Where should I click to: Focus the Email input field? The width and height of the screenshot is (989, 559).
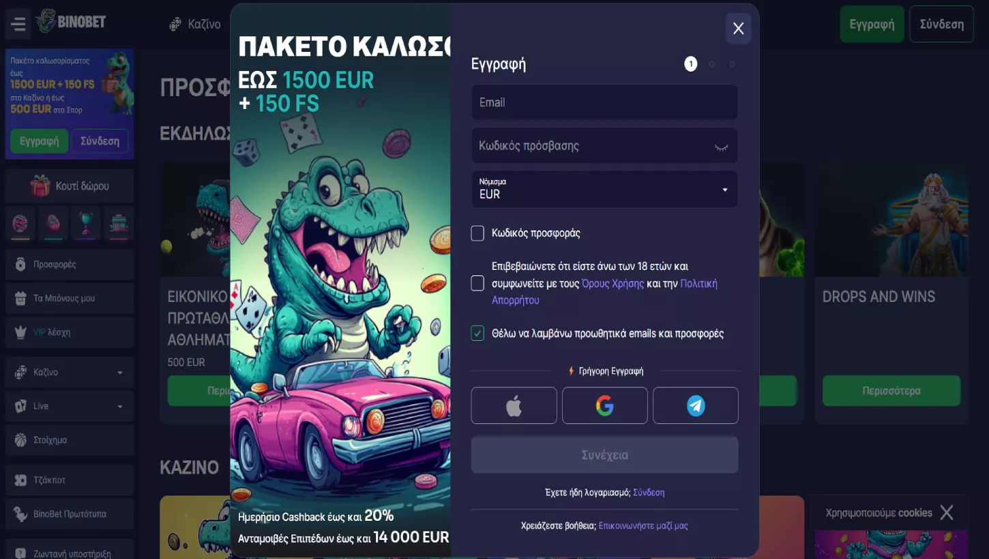pos(604,102)
